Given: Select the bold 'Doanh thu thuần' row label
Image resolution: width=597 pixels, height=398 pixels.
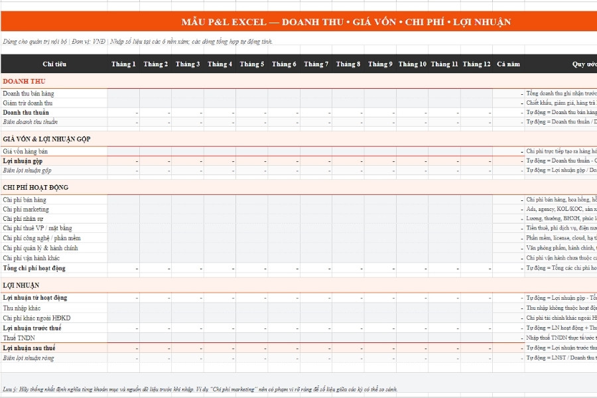Looking at the screenshot, I should pos(26,112).
